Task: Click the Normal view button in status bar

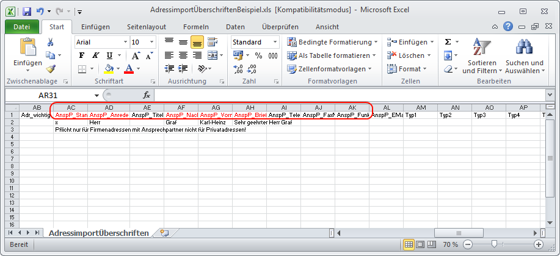Action: (409, 244)
